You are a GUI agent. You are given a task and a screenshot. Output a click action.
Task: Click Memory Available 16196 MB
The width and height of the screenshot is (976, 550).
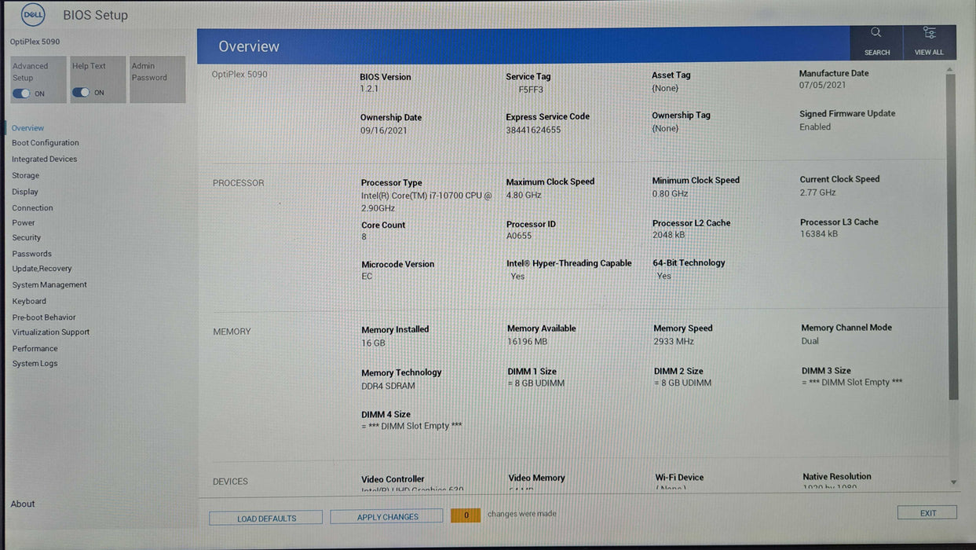point(528,342)
